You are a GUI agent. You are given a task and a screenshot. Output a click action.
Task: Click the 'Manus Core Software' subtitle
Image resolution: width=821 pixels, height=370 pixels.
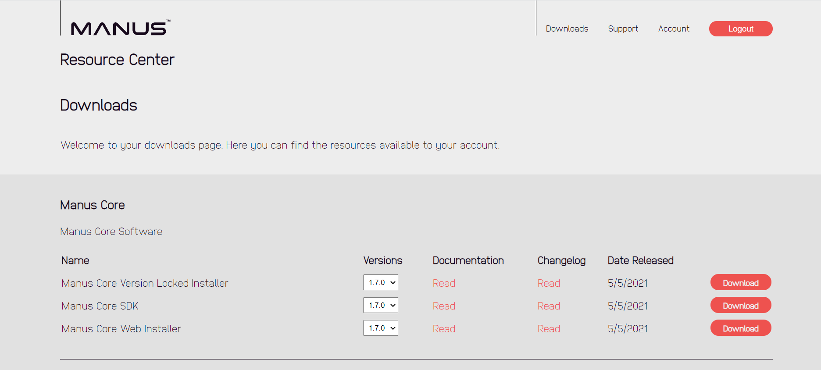(x=111, y=231)
